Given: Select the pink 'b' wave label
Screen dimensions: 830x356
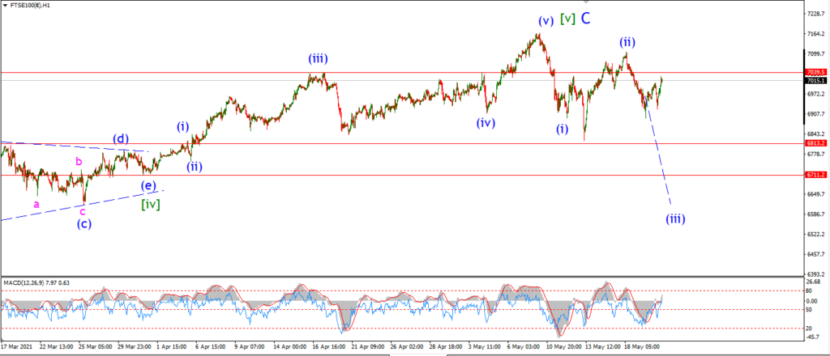Looking at the screenshot, I should (79, 162).
